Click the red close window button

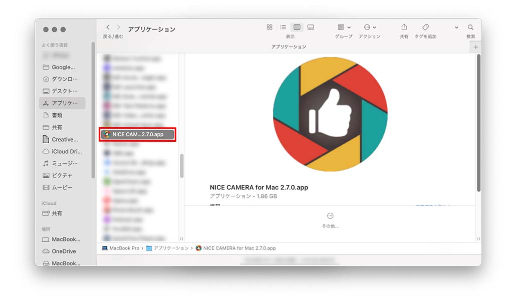coord(46,30)
